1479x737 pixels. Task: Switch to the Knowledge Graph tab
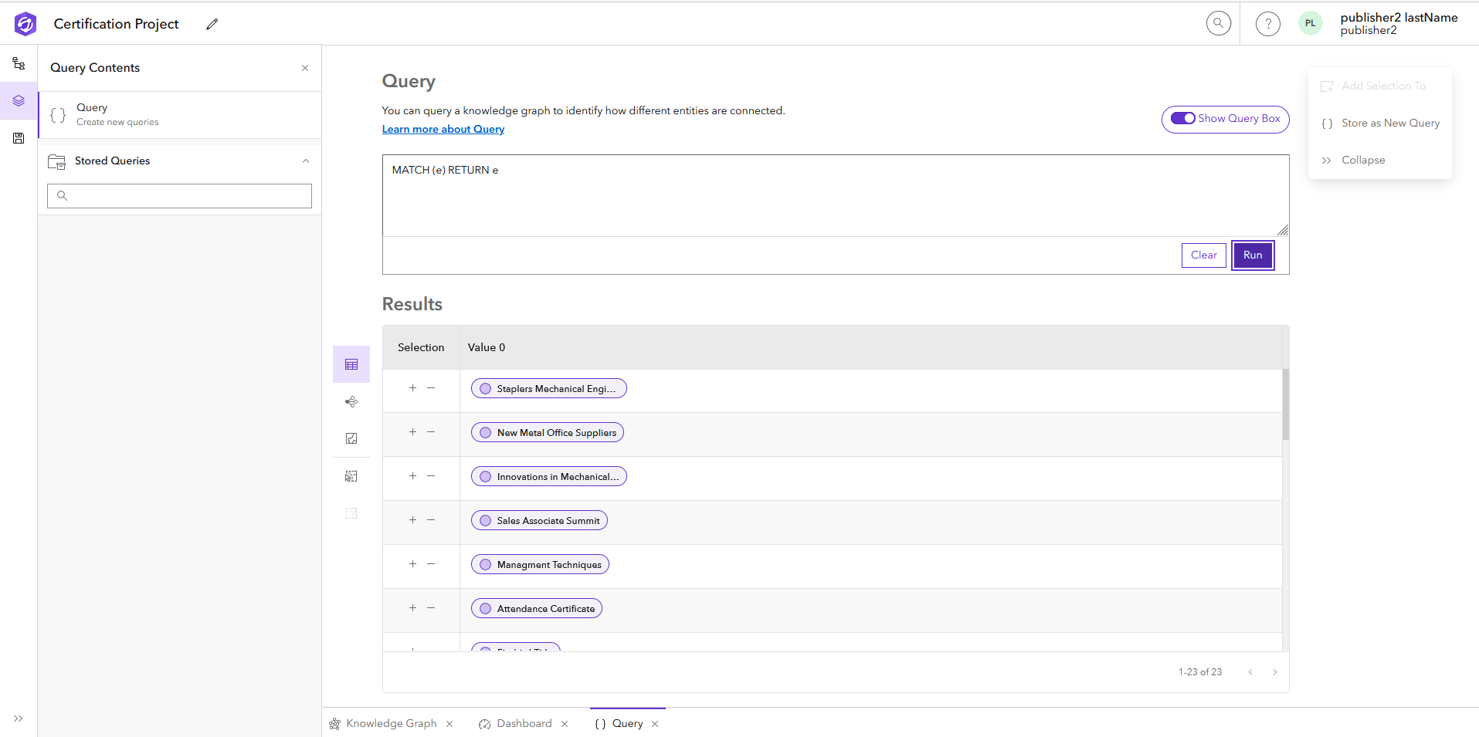pos(391,723)
